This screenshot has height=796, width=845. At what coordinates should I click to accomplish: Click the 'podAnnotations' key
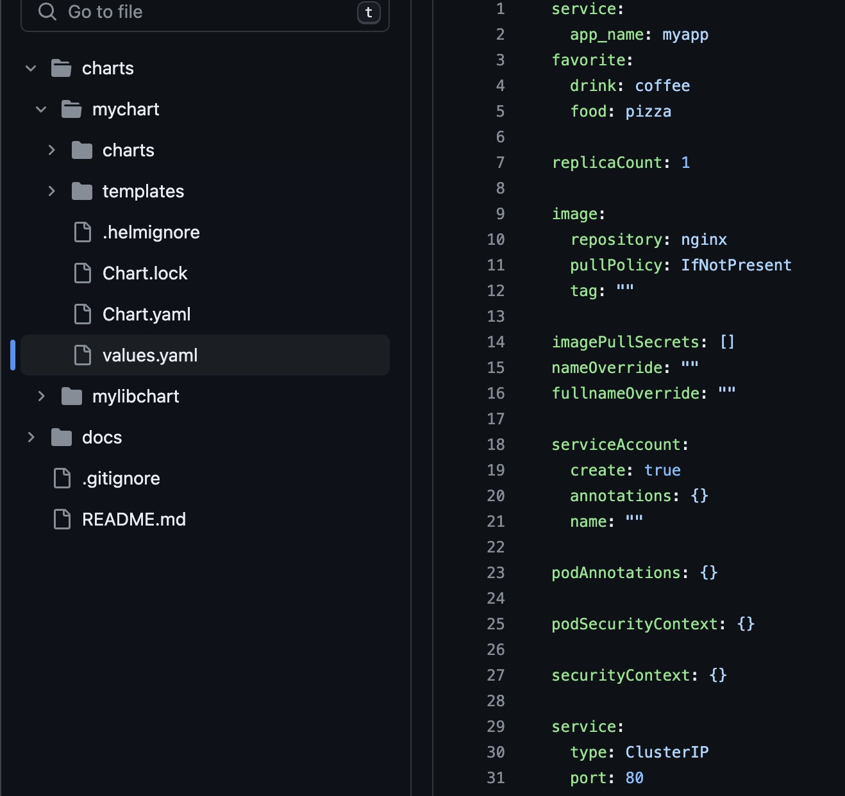(x=616, y=573)
